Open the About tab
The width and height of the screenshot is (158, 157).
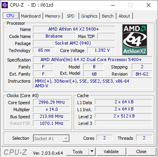pos(124,16)
